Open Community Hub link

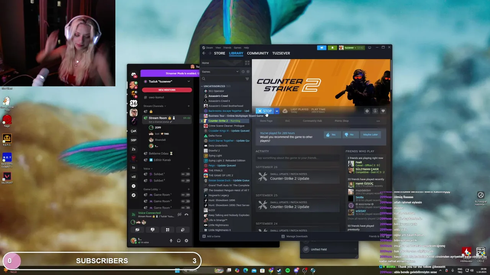pyautogui.click(x=312, y=121)
